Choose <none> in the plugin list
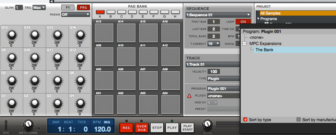The width and height of the screenshot is (336, 135). (256, 37)
